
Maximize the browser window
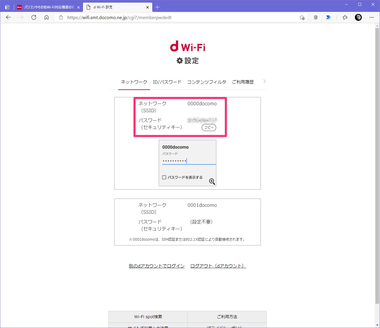[360, 4]
